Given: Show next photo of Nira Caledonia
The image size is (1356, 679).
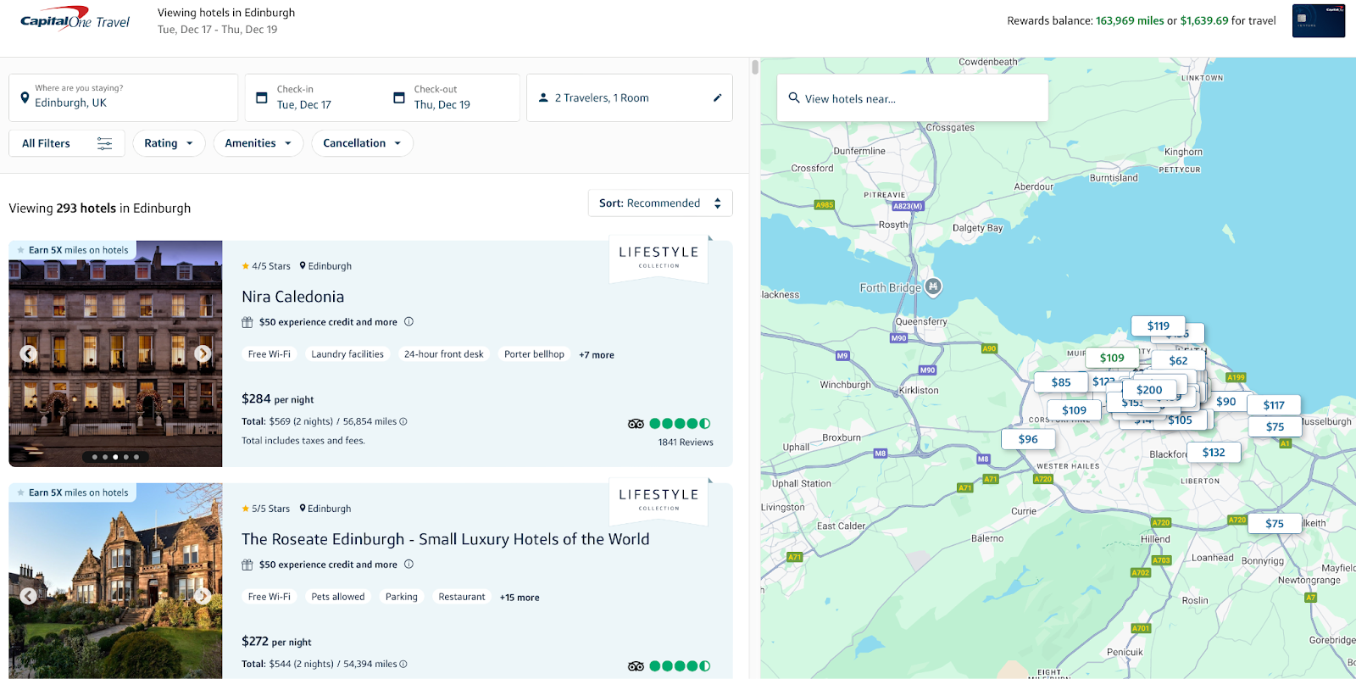Looking at the screenshot, I should pyautogui.click(x=203, y=353).
